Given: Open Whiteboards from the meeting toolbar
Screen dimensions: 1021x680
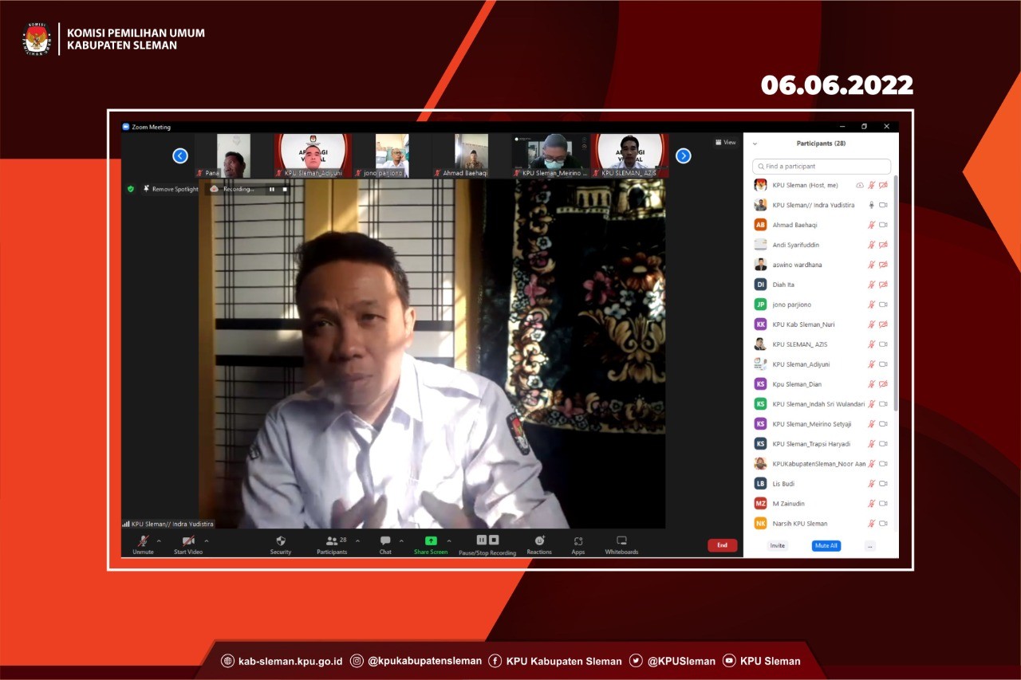Looking at the screenshot, I should tap(621, 541).
